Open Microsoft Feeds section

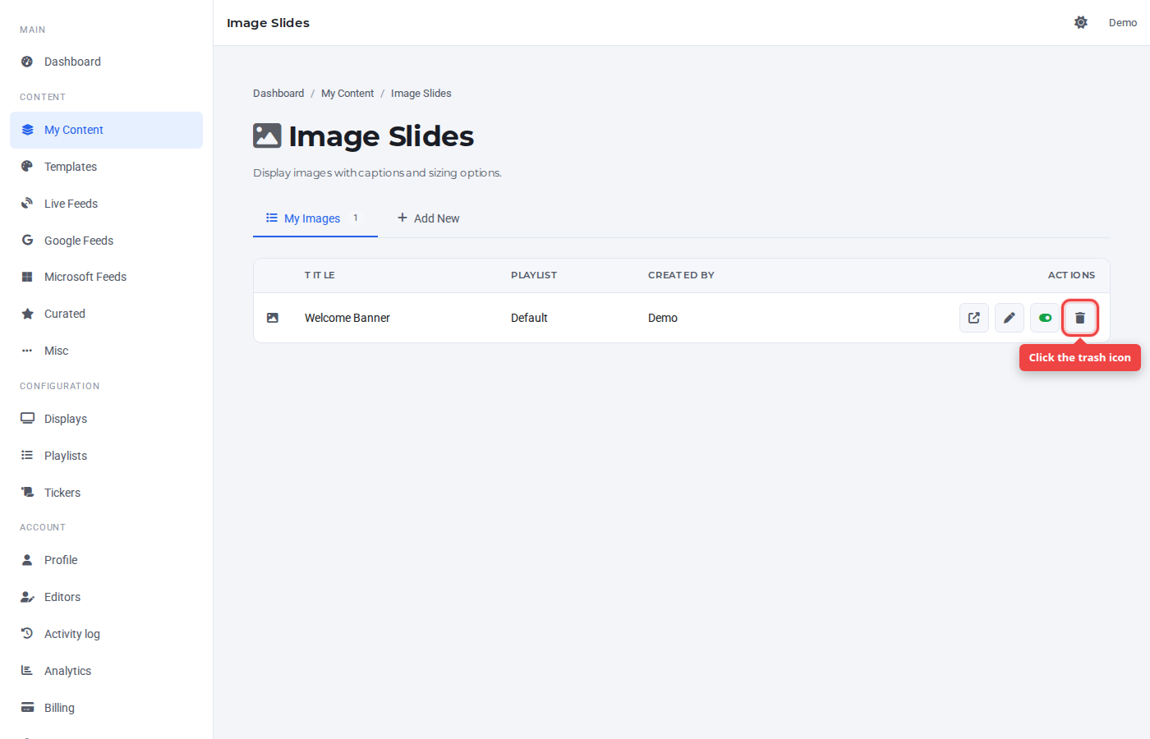coord(107,277)
